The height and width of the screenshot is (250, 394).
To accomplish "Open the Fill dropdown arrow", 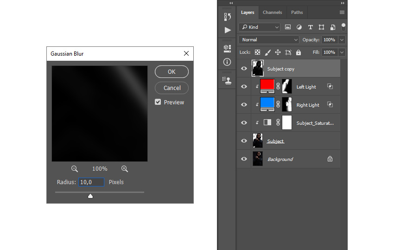I will coord(342,52).
